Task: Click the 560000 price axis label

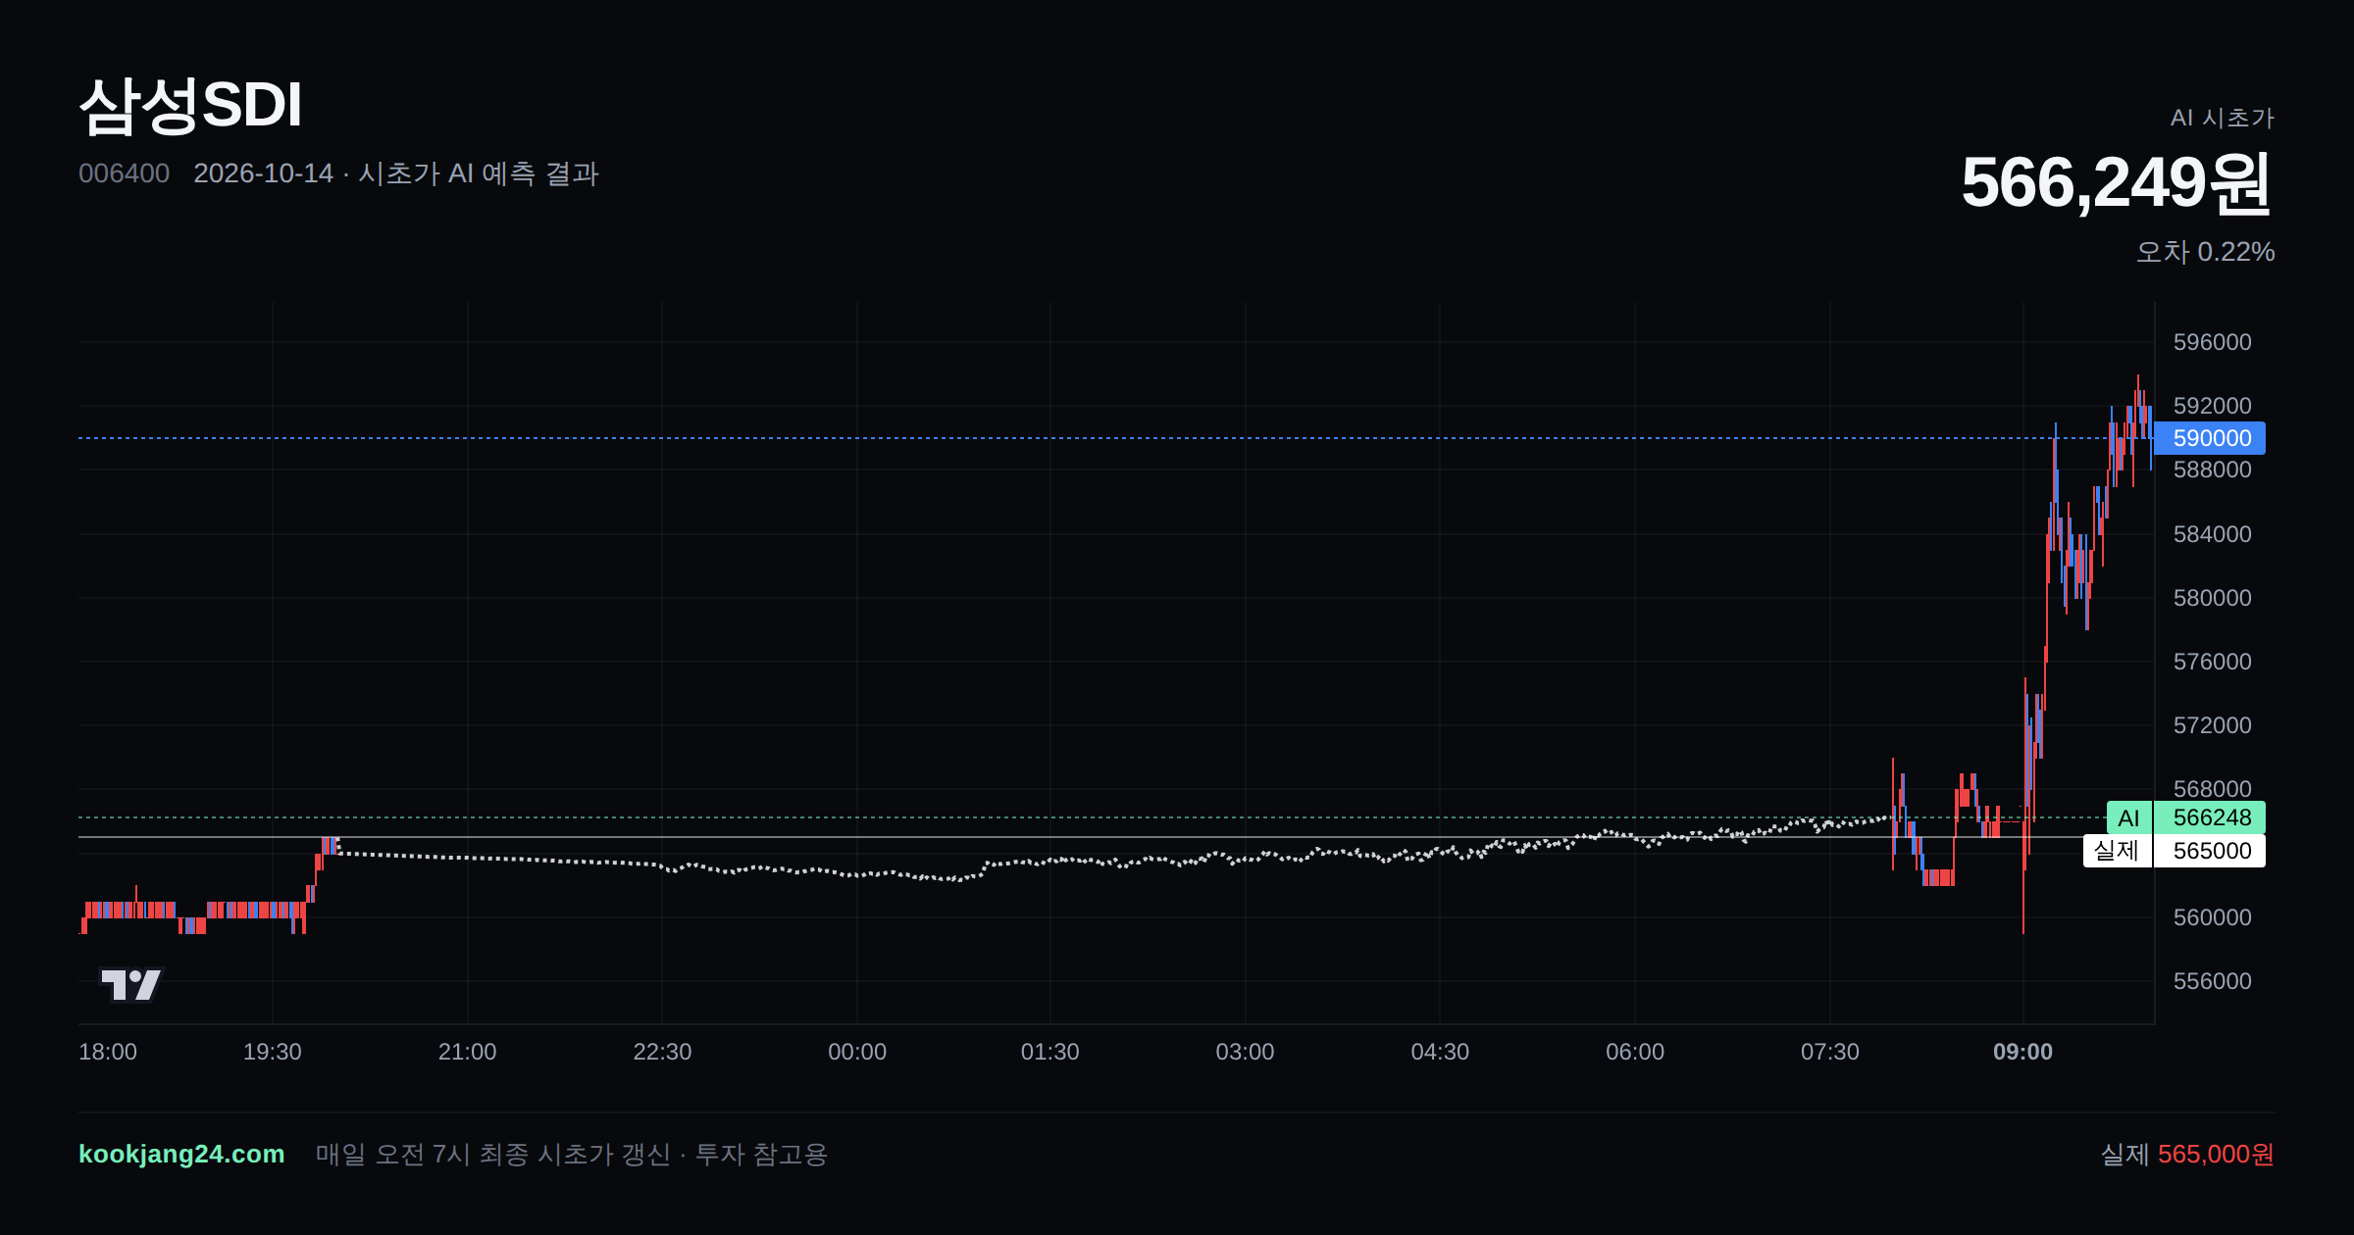Action: (x=2212, y=917)
